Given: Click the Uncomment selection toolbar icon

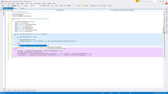Looking at the screenshot, I should coord(67,6).
